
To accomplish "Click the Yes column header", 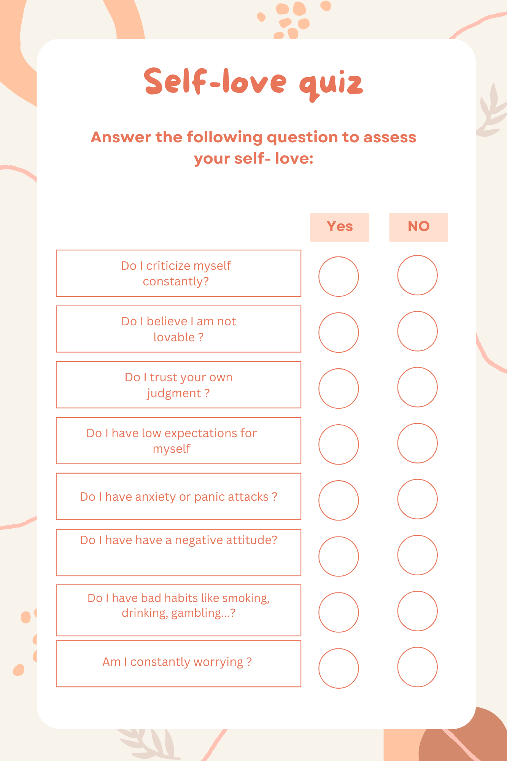I will coord(340,227).
